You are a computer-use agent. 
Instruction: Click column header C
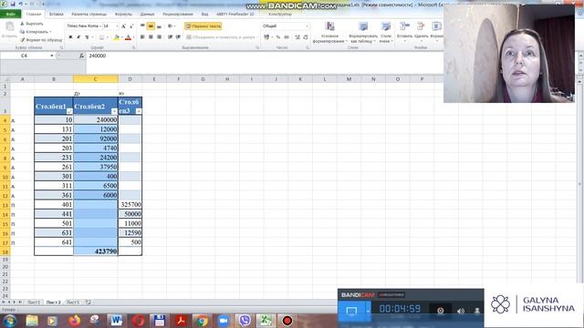(x=95, y=79)
